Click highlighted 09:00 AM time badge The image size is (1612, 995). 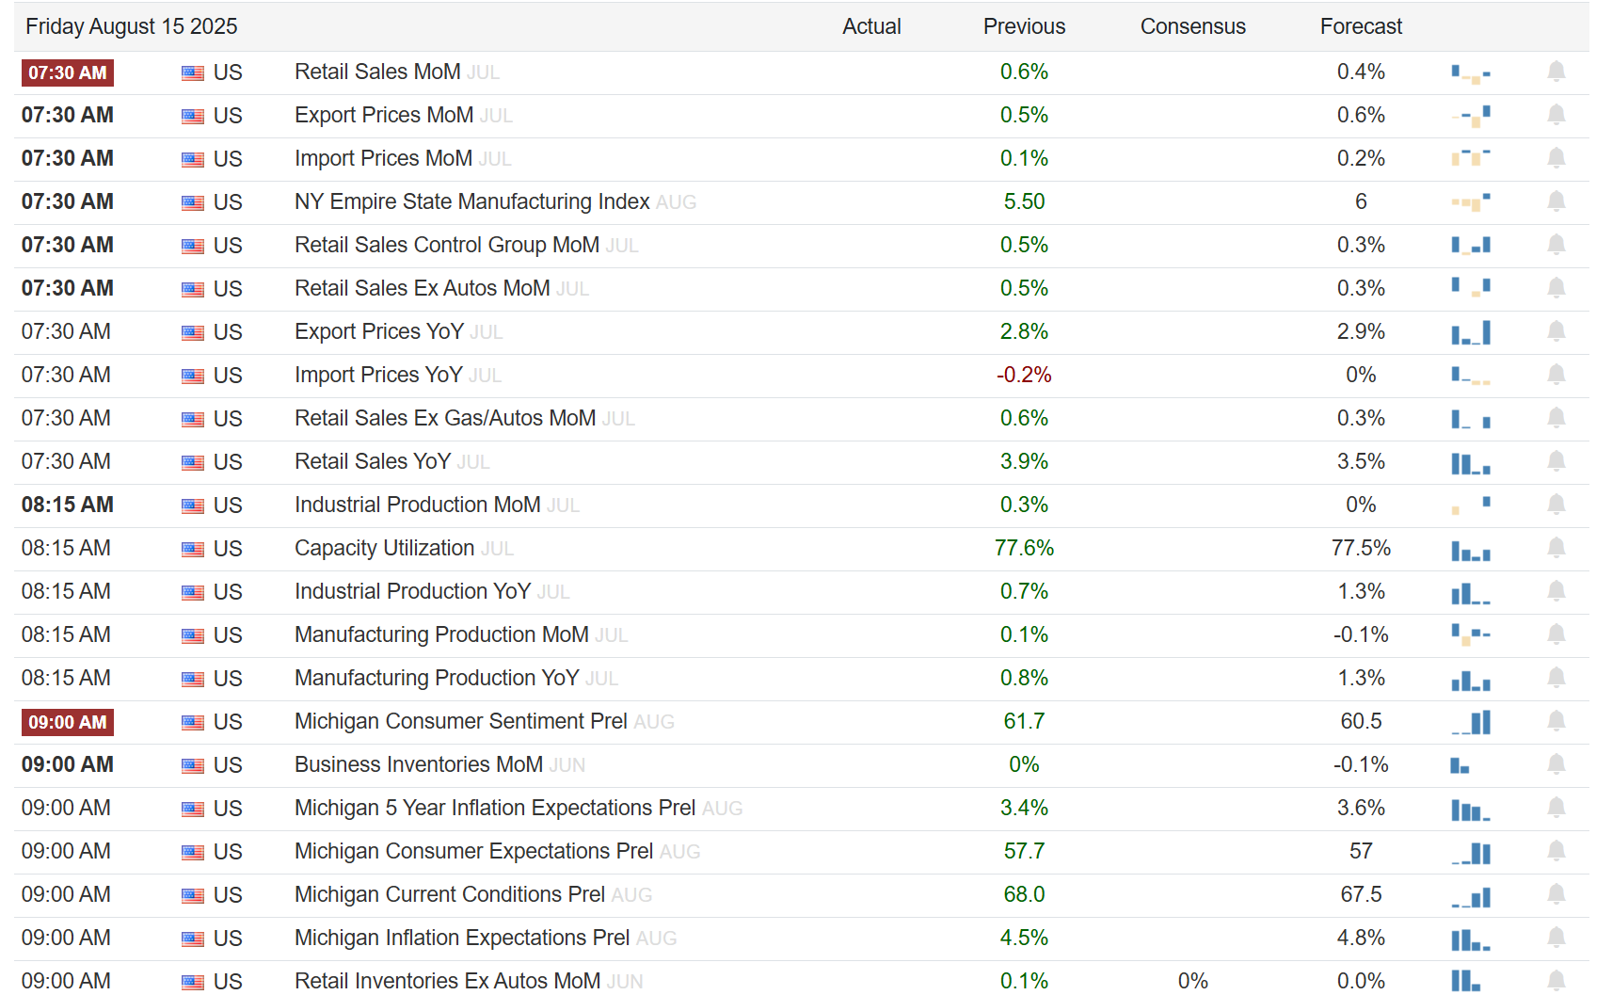point(68,722)
